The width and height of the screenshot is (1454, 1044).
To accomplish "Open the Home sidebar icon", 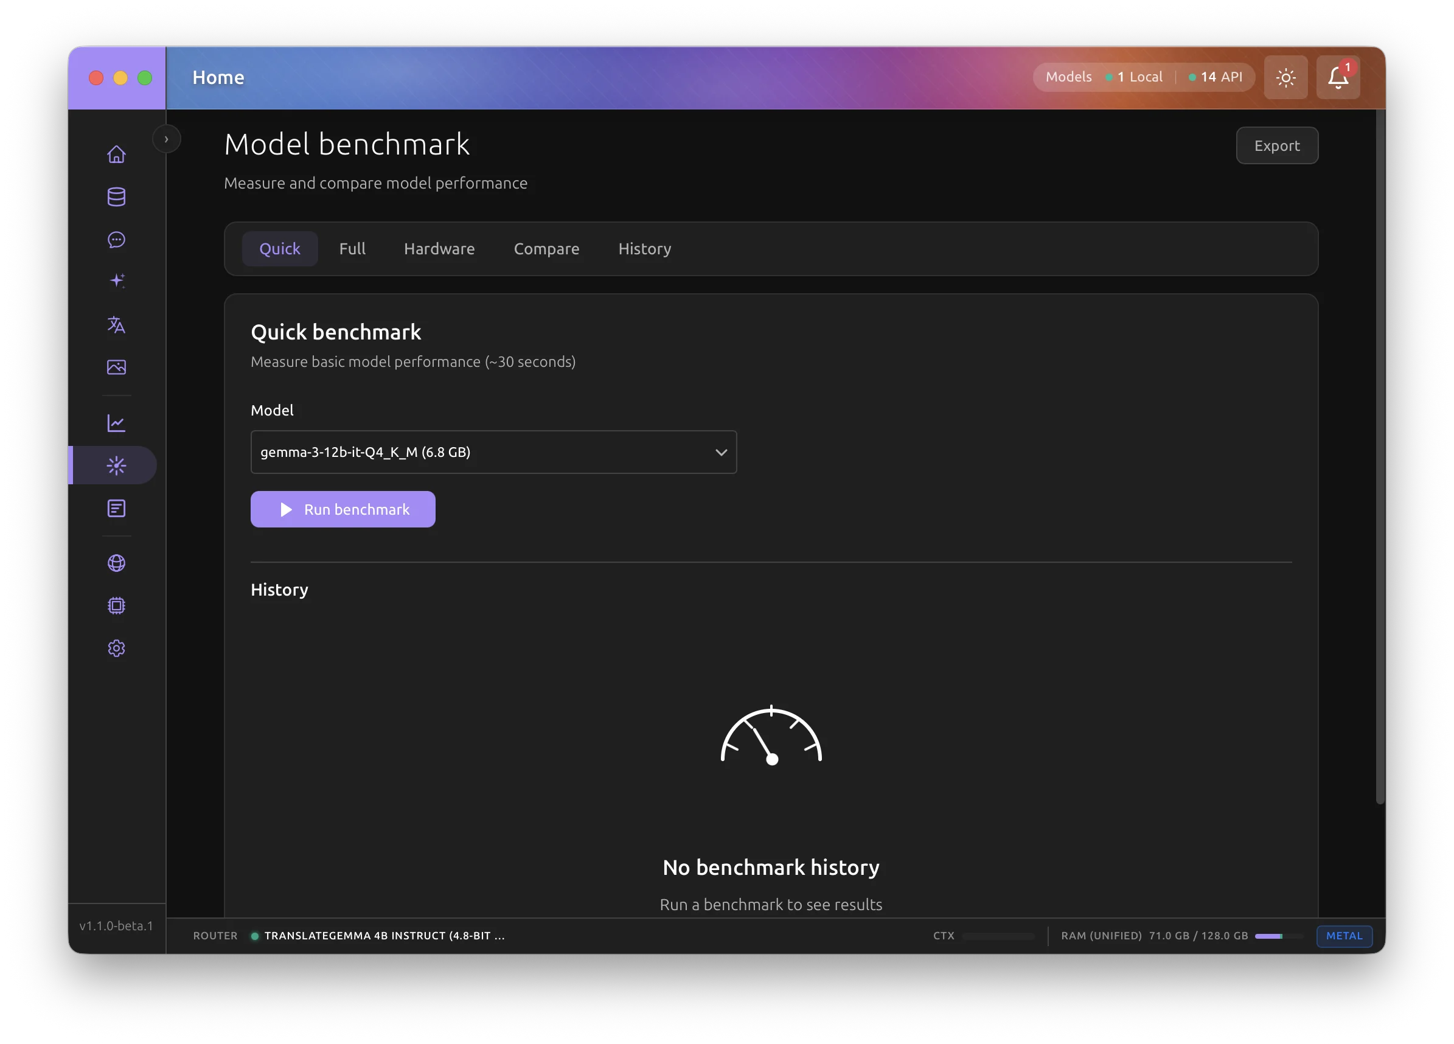I will pos(116,154).
